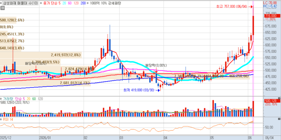Click the 425,000 price axis label

point(270,89)
